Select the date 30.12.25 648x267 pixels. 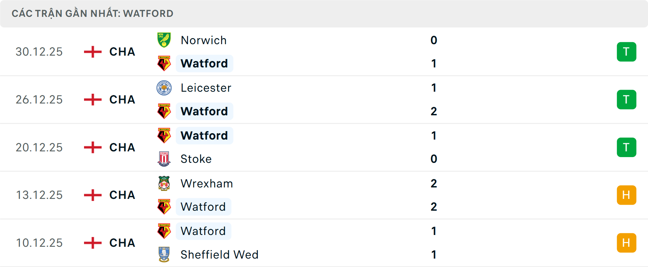pyautogui.click(x=39, y=52)
